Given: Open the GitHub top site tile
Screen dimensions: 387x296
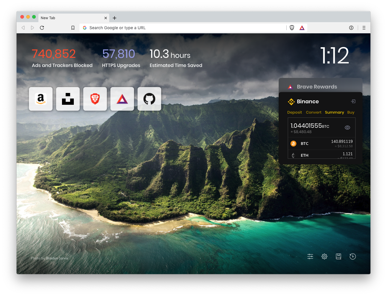Looking at the screenshot, I should coord(149,99).
